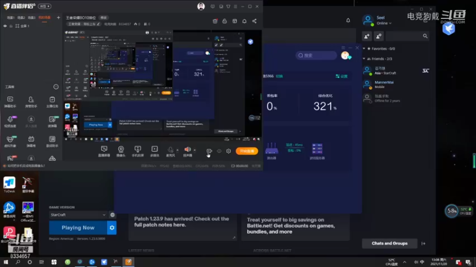
Task: Collapse friends panel arrow beside Chats and Groups
Action: click(424, 243)
